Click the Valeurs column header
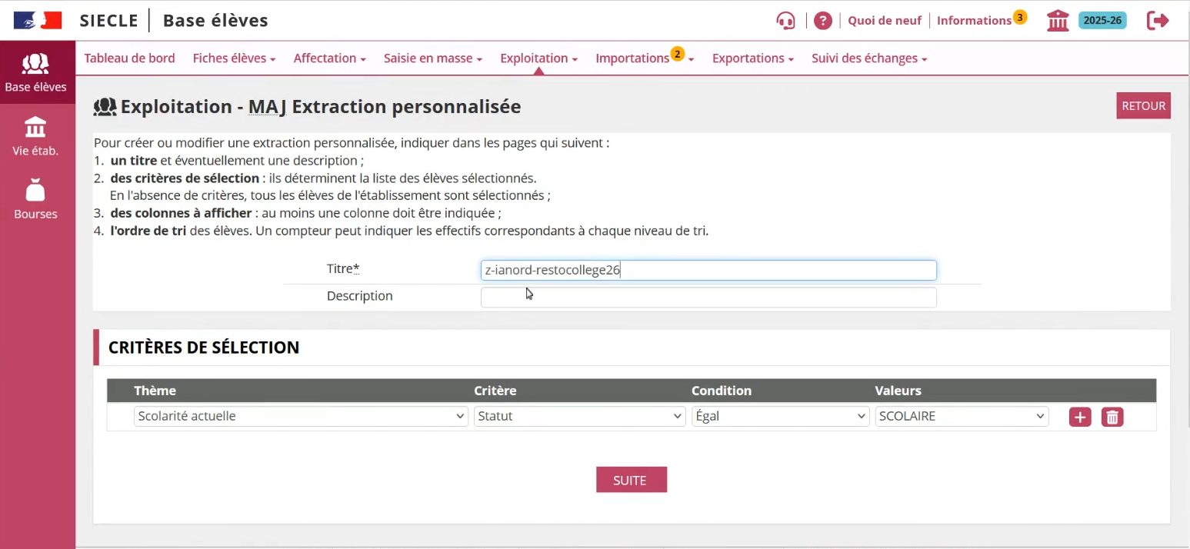1190x549 pixels. [x=898, y=391]
